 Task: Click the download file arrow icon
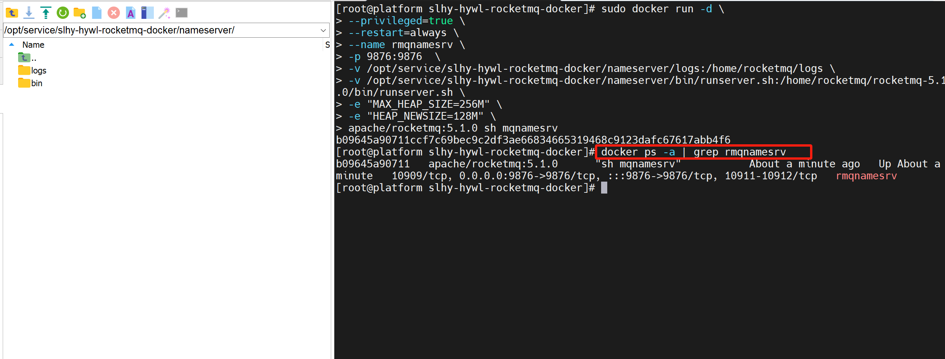coord(29,13)
